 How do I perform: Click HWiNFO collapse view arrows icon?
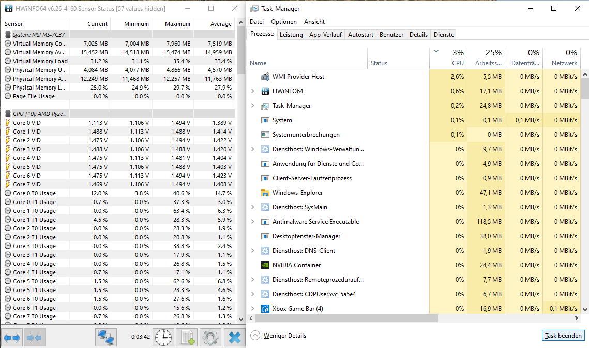(x=34, y=338)
